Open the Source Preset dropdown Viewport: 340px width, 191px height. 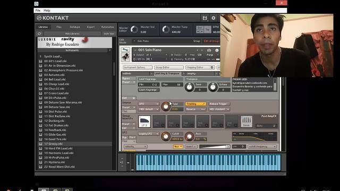click(129, 107)
